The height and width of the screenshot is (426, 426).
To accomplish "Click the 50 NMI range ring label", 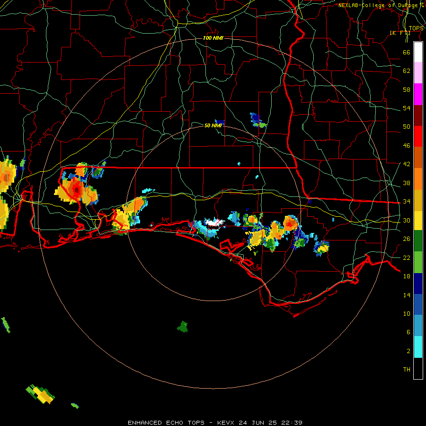I will (x=213, y=125).
